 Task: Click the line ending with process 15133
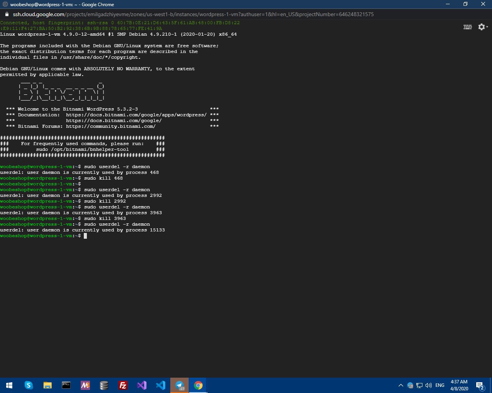[x=82, y=230]
